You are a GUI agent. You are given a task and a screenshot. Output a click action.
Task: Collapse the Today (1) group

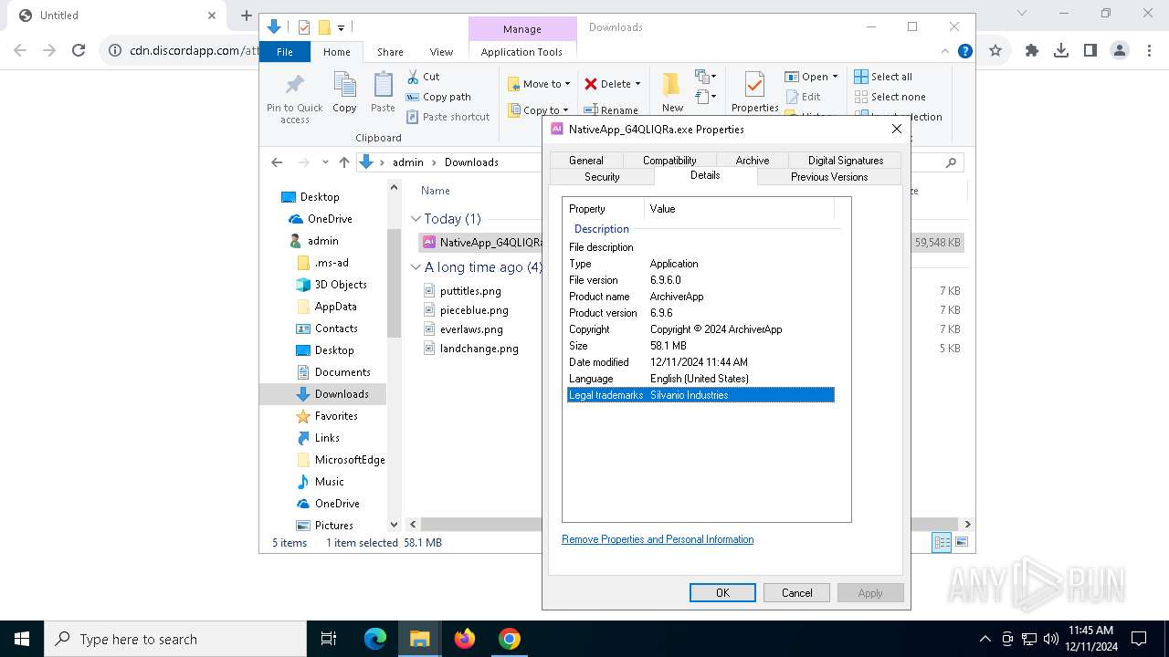pos(416,219)
